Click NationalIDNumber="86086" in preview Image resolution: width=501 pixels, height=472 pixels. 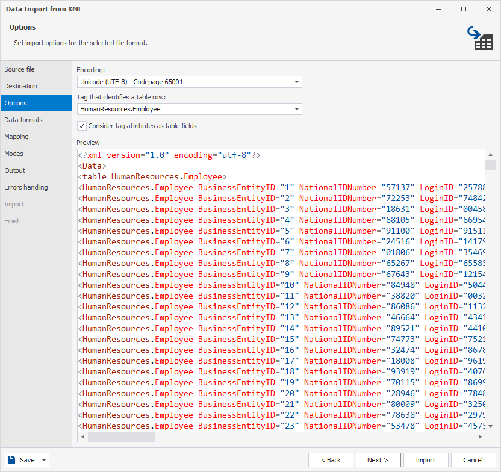pyautogui.click(x=362, y=307)
